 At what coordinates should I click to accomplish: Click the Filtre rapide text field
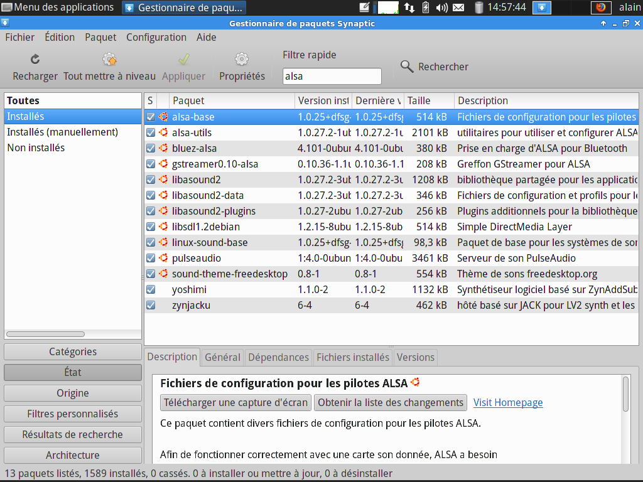[x=332, y=76]
